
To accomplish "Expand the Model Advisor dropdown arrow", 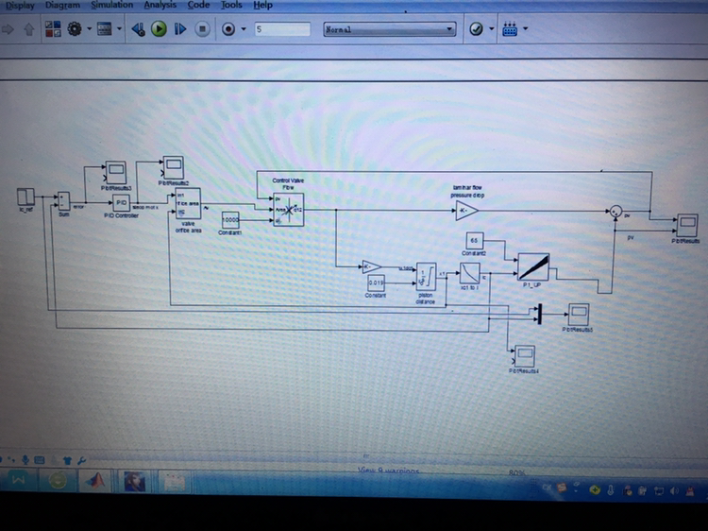I will pyautogui.click(x=491, y=29).
